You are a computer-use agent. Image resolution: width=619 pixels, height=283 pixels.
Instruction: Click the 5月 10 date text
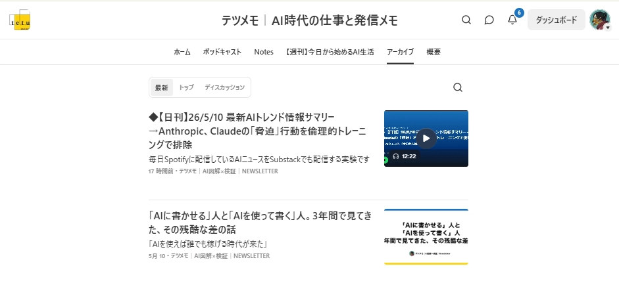click(155, 256)
